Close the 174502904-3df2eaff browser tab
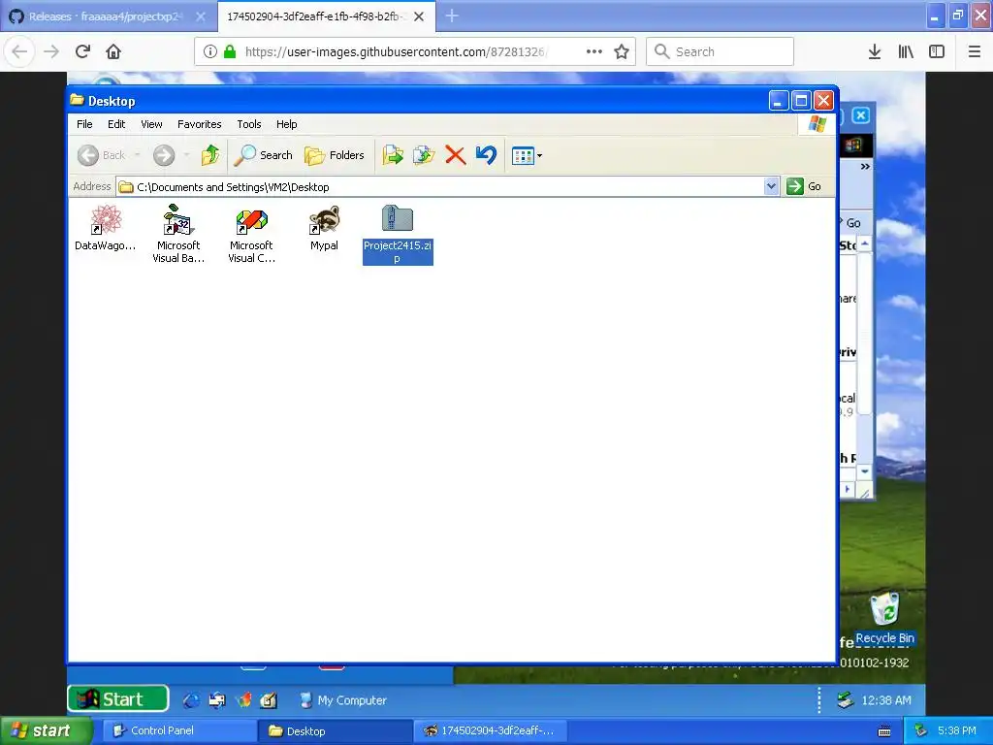 click(419, 16)
